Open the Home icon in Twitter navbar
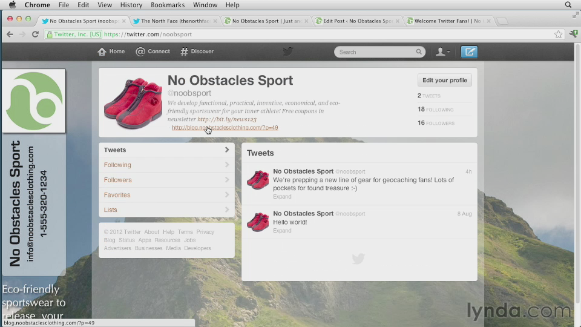Screen dimensions: 581x327 102,51
